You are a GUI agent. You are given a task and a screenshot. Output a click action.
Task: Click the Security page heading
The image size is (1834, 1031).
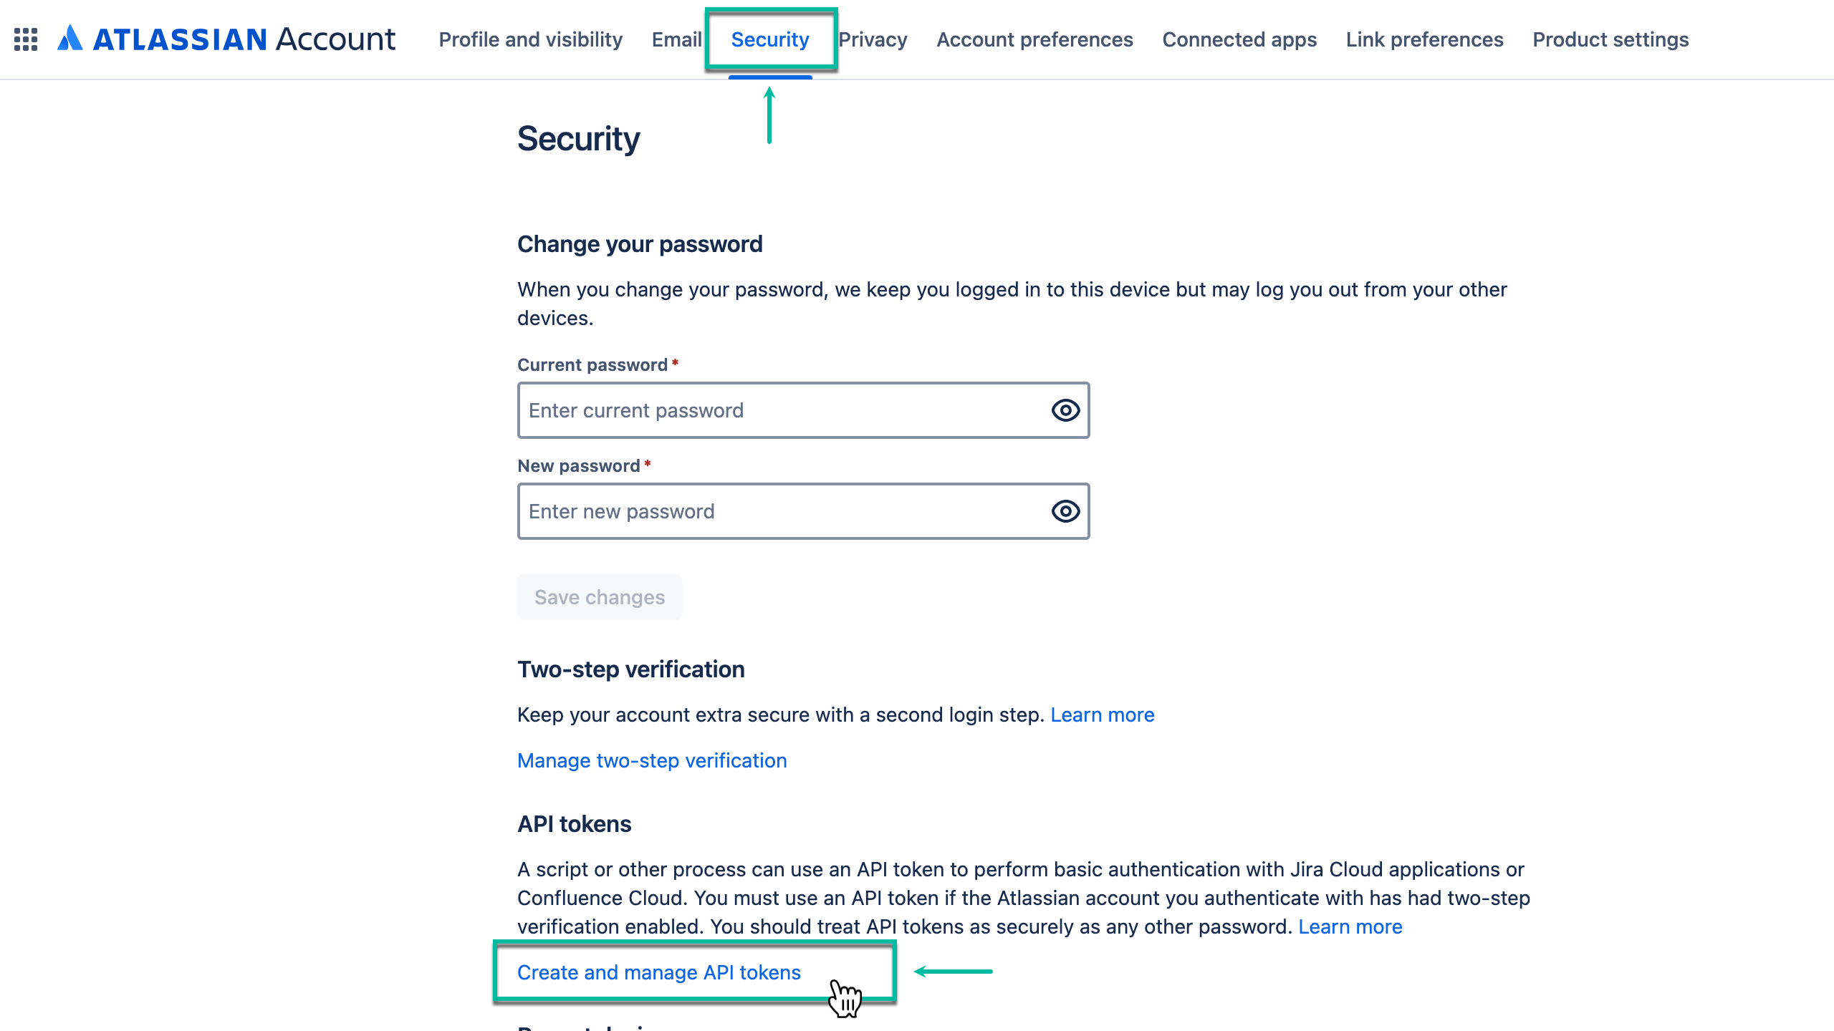(x=578, y=138)
